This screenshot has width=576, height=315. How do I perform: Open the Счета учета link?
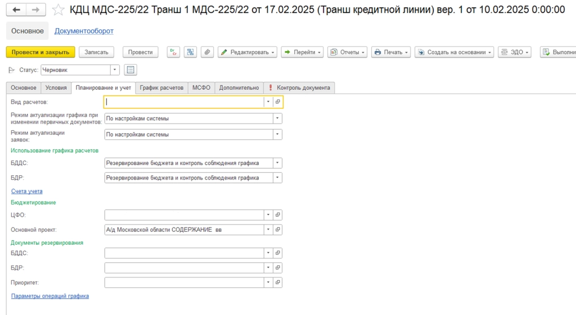pyautogui.click(x=27, y=191)
